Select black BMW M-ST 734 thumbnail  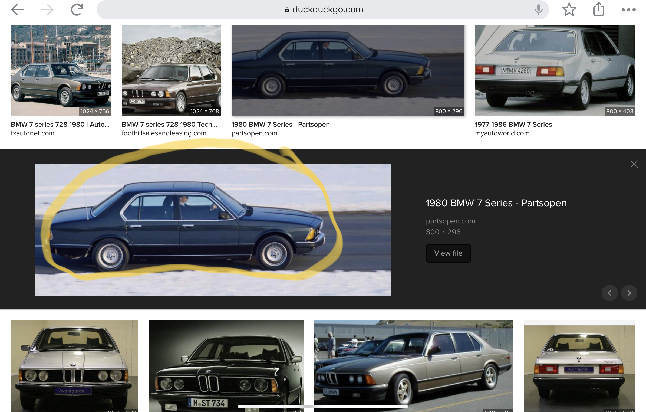[226, 366]
